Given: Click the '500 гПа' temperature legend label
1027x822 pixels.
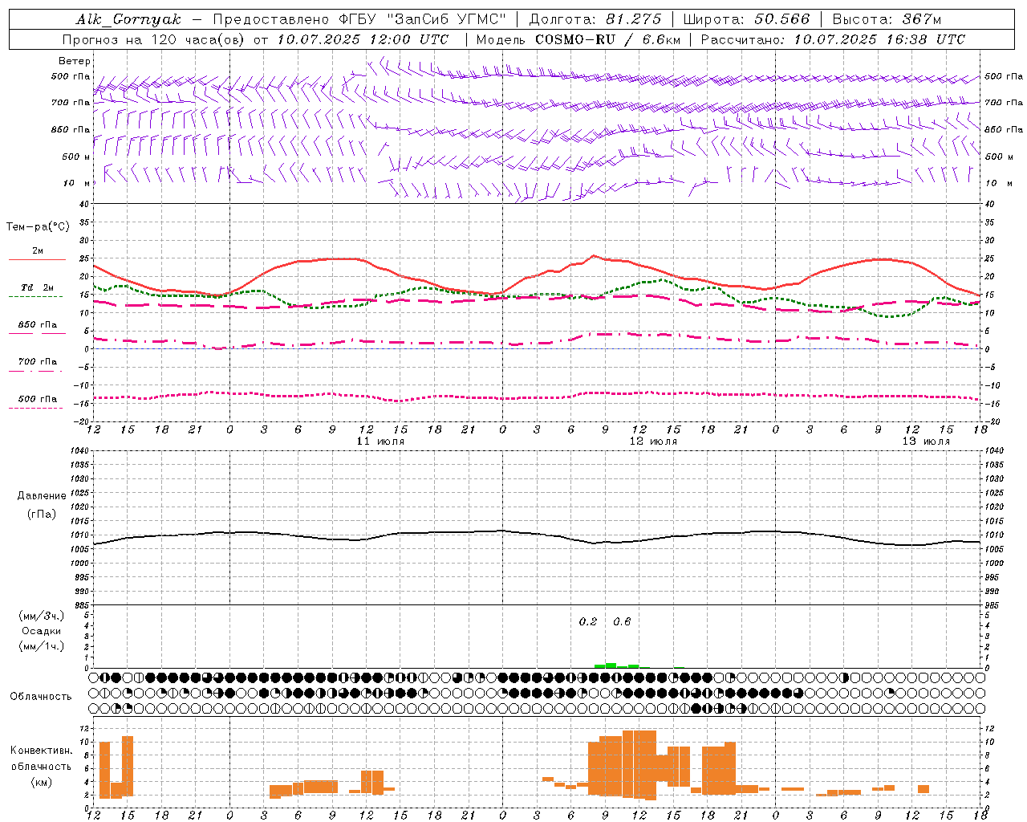Looking at the screenshot, I should tap(38, 399).
